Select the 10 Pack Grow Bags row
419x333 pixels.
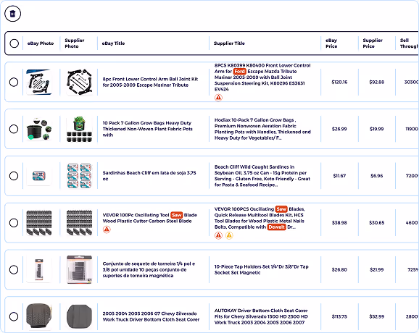(x=14, y=129)
